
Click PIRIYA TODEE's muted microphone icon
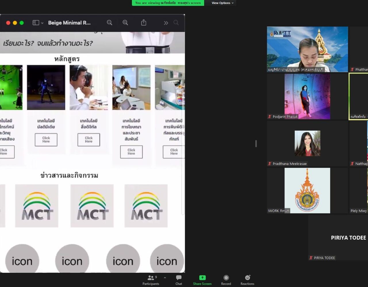point(311,258)
